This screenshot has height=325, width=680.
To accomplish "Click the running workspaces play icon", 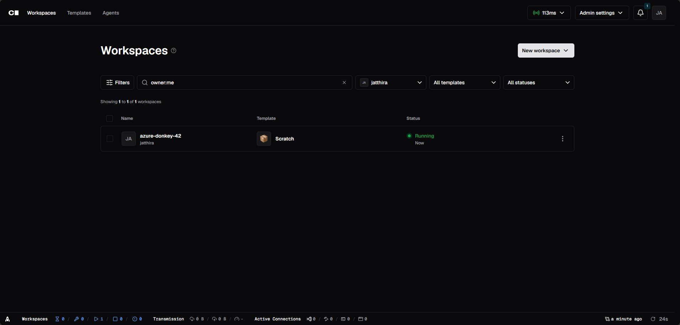I will pos(96,319).
